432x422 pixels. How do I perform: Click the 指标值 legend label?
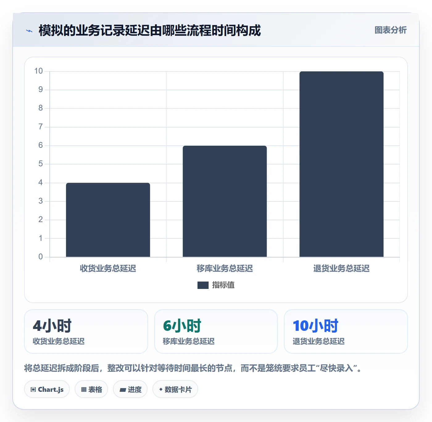click(x=223, y=285)
